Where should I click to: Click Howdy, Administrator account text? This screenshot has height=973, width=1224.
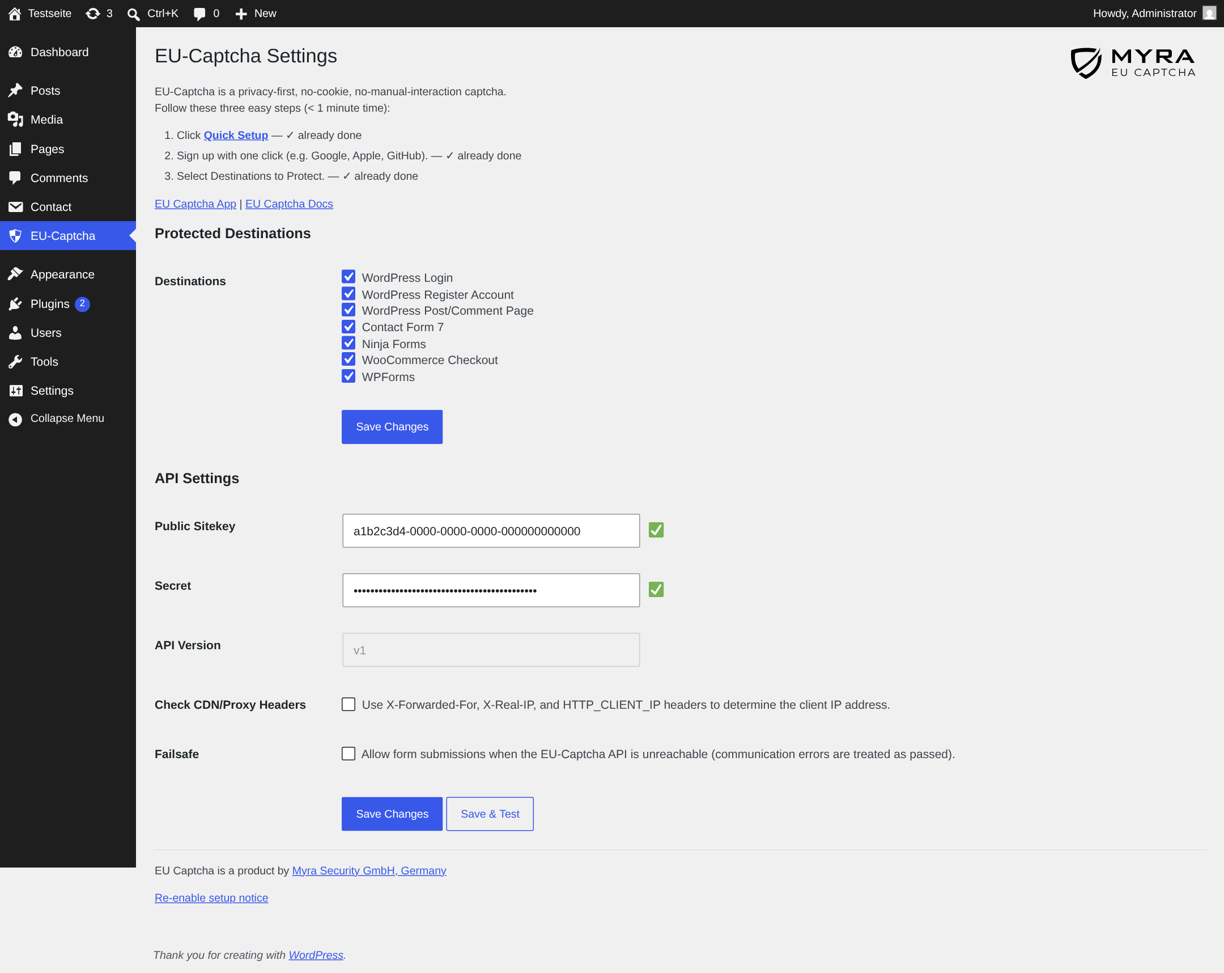1145,14
